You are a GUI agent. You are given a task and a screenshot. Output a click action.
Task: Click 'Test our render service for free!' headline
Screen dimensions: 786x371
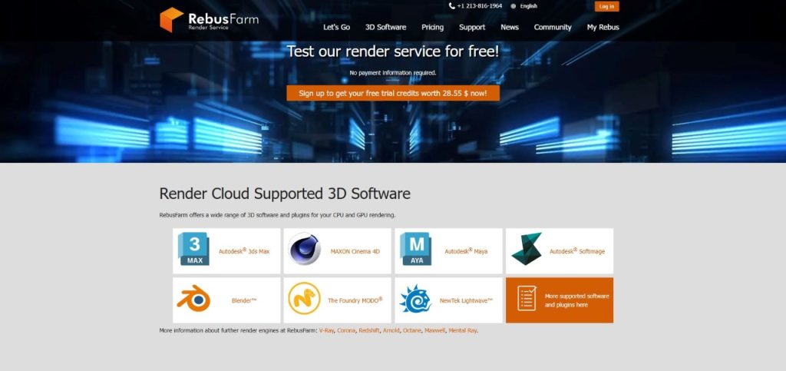pyautogui.click(x=393, y=51)
